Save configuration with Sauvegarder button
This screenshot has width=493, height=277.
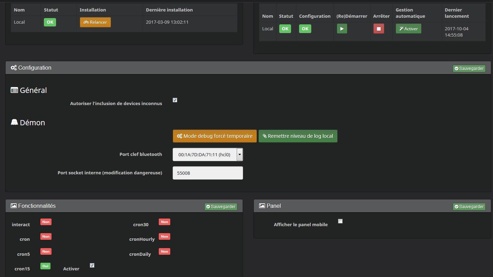coord(469,69)
